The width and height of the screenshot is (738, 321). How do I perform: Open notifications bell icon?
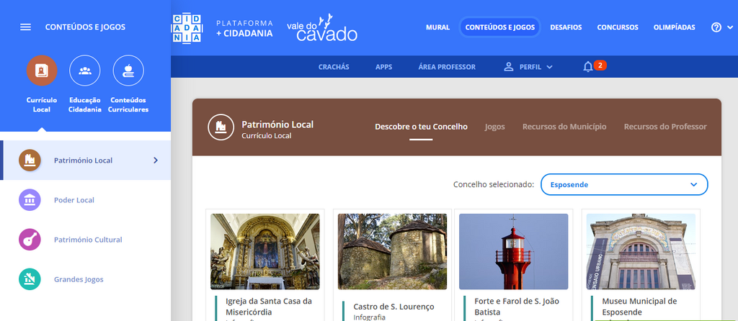tap(587, 67)
